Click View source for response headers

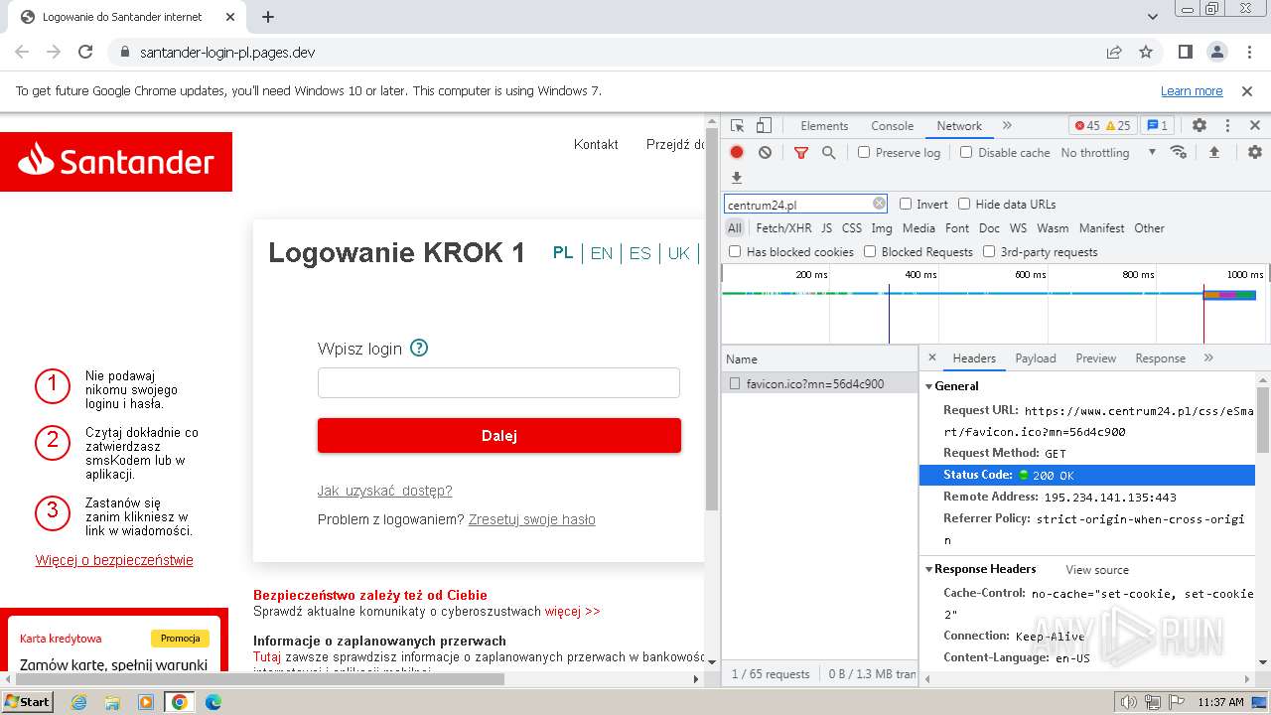pos(1097,570)
